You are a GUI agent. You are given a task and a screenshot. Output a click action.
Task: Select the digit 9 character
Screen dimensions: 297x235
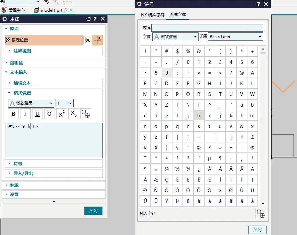pos(166,73)
